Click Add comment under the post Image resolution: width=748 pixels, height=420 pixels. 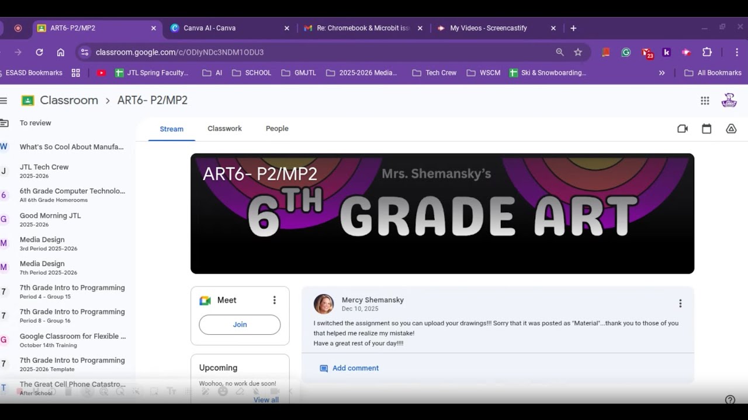click(x=349, y=368)
